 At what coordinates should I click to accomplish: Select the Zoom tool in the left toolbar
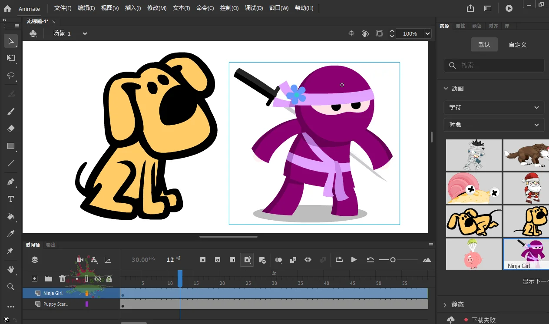coord(11,287)
